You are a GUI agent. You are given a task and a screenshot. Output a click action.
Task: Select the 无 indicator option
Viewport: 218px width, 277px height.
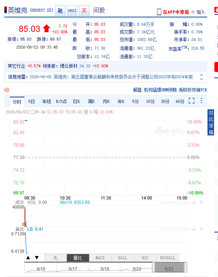pyautogui.click(x=55, y=258)
